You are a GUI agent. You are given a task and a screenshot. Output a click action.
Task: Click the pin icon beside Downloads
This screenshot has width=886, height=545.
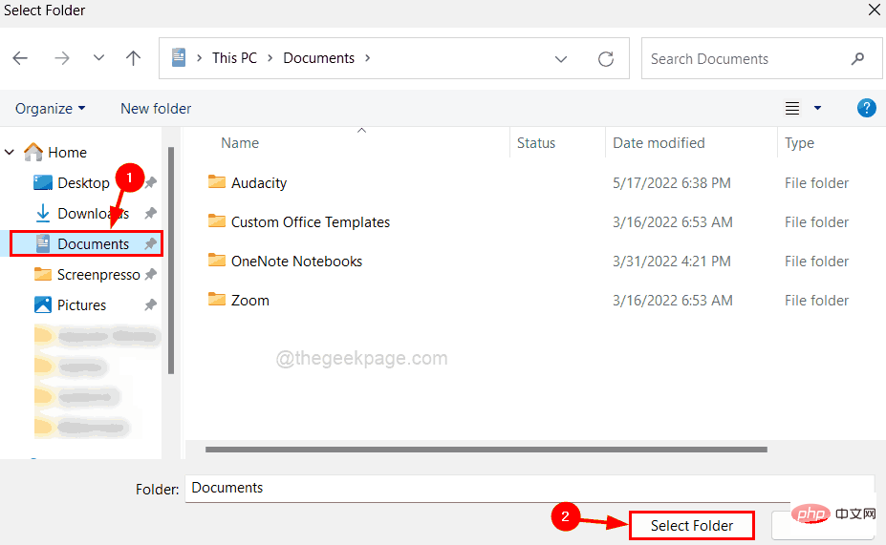click(x=150, y=213)
